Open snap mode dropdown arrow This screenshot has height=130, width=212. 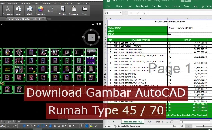point(16,126)
